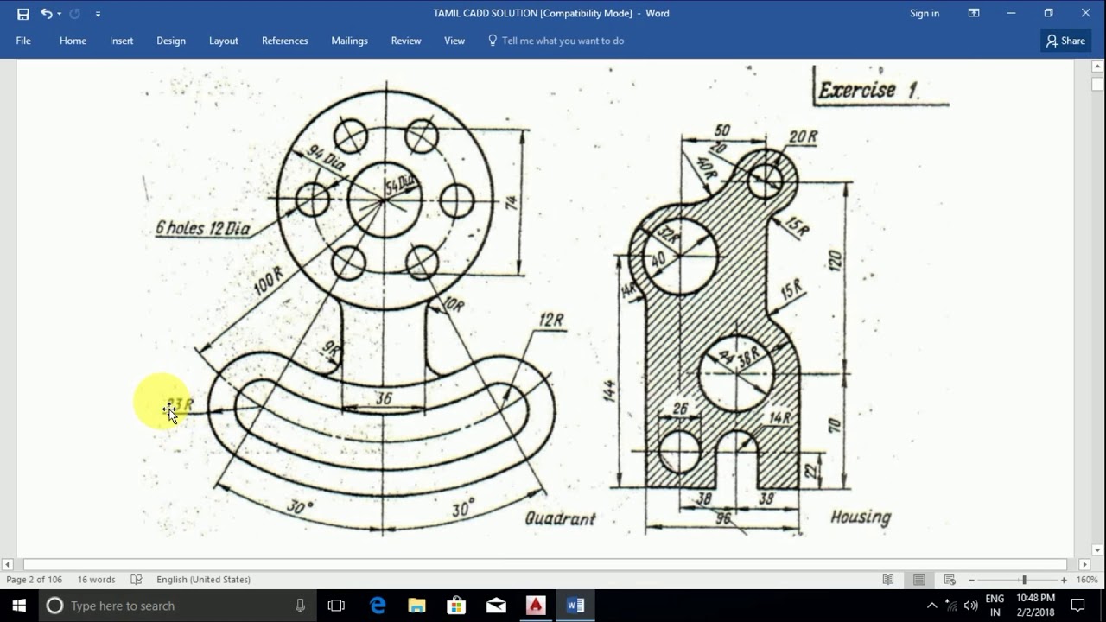
Task: Click the drawing image in the document
Action: (x=544, y=301)
